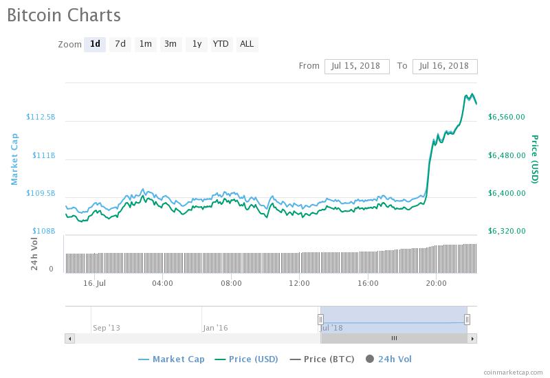Toggle 24h Vol series in legend
Screen dimensions: 550x378
pyautogui.click(x=388, y=359)
